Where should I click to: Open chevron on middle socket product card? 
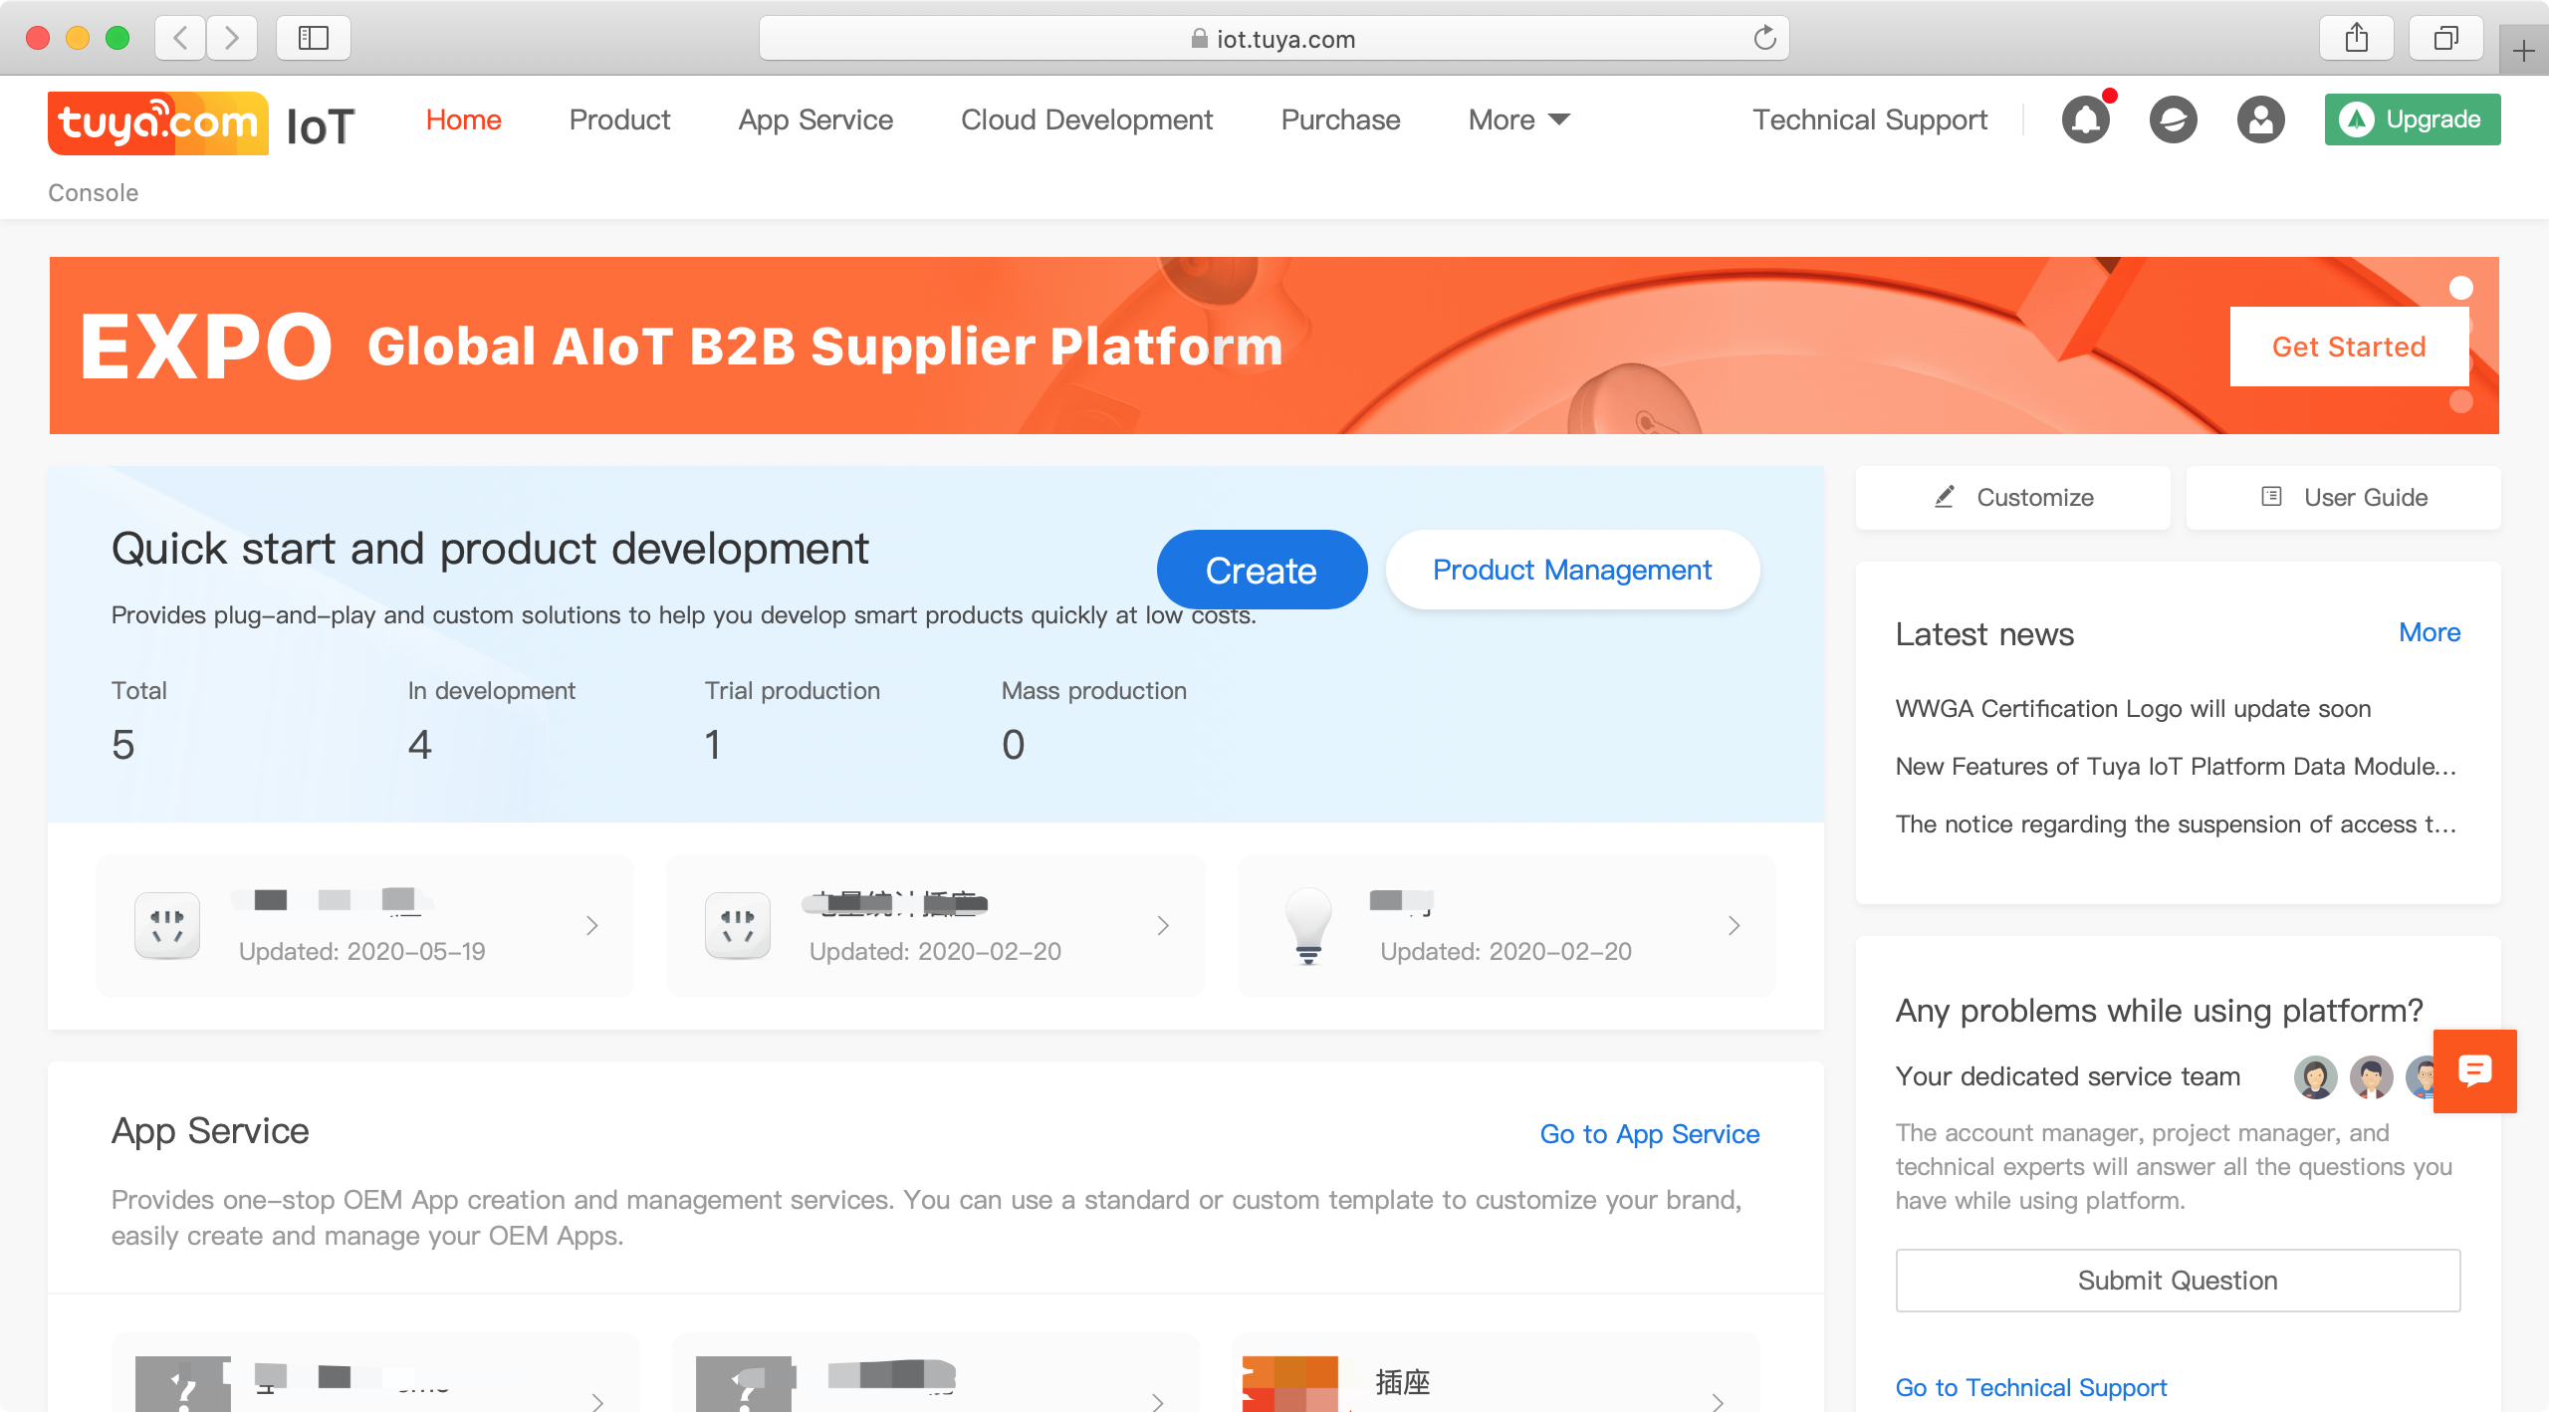[1163, 925]
